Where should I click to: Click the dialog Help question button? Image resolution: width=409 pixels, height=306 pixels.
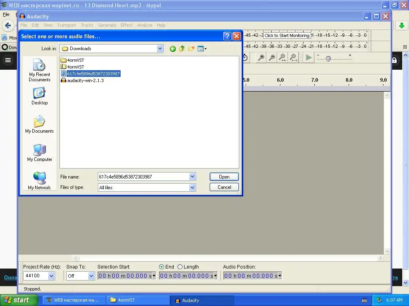click(227, 36)
